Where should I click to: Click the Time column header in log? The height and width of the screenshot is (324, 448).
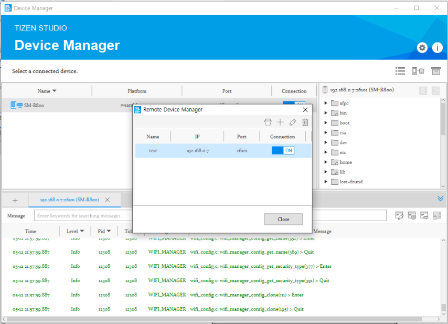pos(30,232)
